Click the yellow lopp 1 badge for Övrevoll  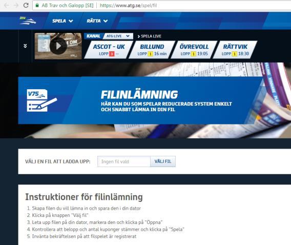(194, 54)
